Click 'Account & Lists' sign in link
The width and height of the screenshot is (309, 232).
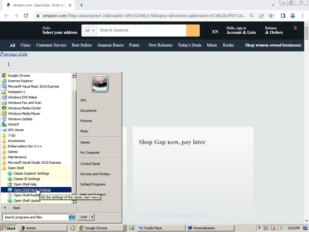coord(241,31)
